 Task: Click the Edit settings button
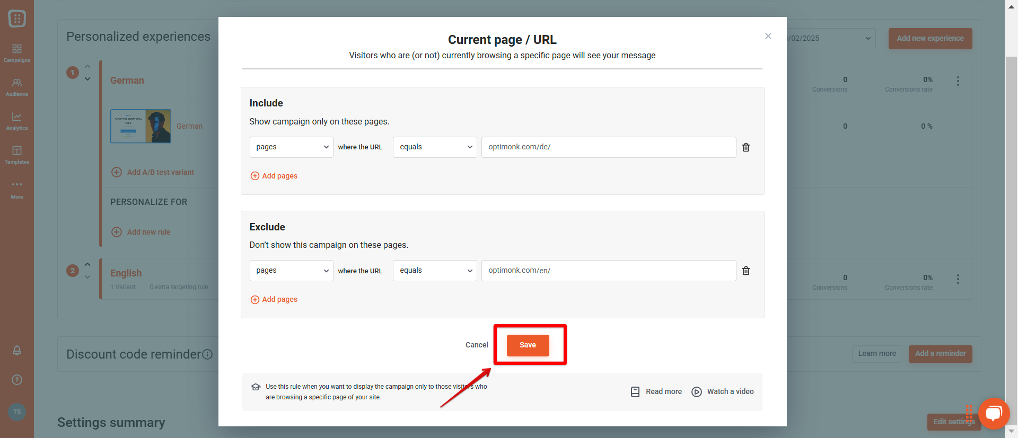[x=954, y=422]
